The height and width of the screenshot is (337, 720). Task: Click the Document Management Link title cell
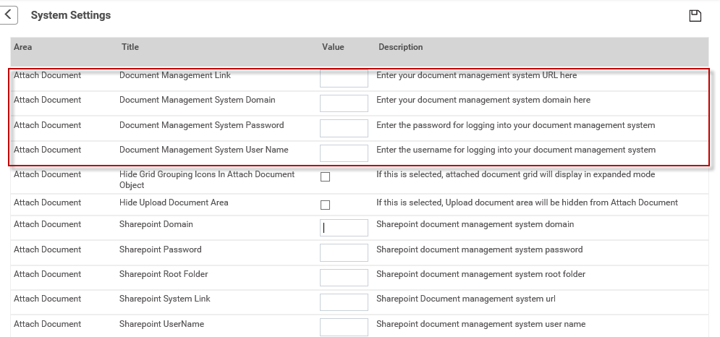click(175, 75)
